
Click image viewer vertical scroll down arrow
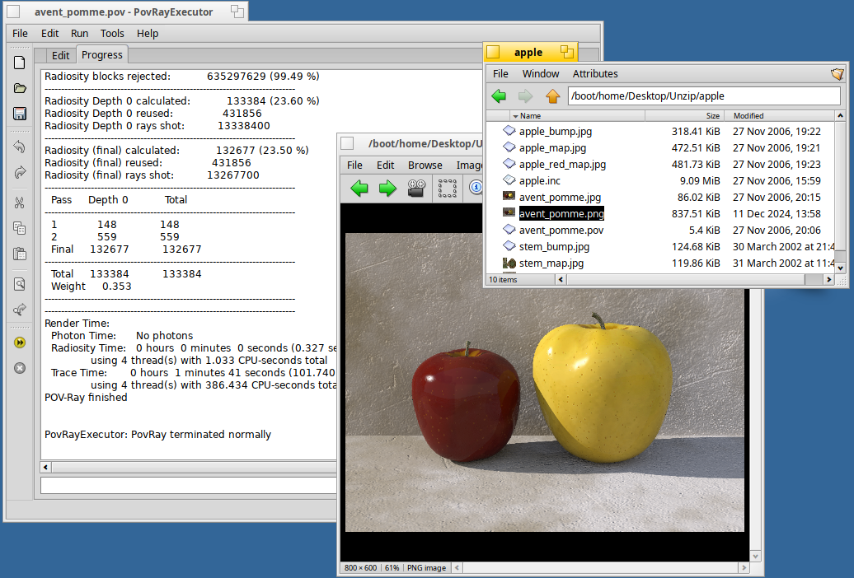755,557
